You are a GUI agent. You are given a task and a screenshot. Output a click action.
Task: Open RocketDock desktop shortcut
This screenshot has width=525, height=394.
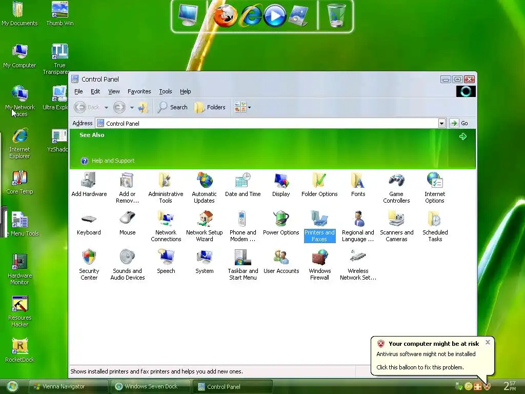19,350
